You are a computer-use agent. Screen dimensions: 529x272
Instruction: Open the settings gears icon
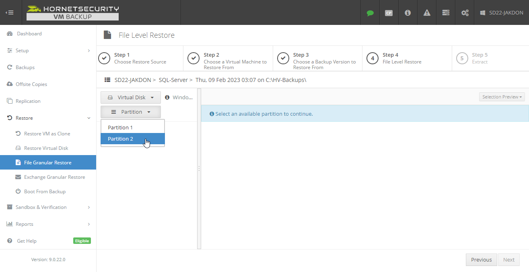(x=465, y=12)
